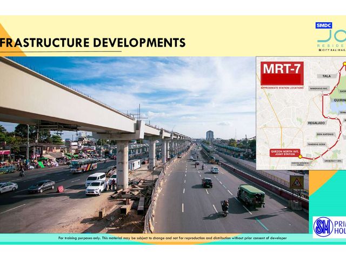Click the yellow Quezon North Ave. station marker

[300, 157]
